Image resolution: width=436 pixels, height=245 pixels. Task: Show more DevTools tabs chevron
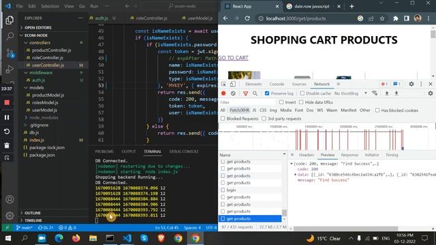click(x=338, y=84)
